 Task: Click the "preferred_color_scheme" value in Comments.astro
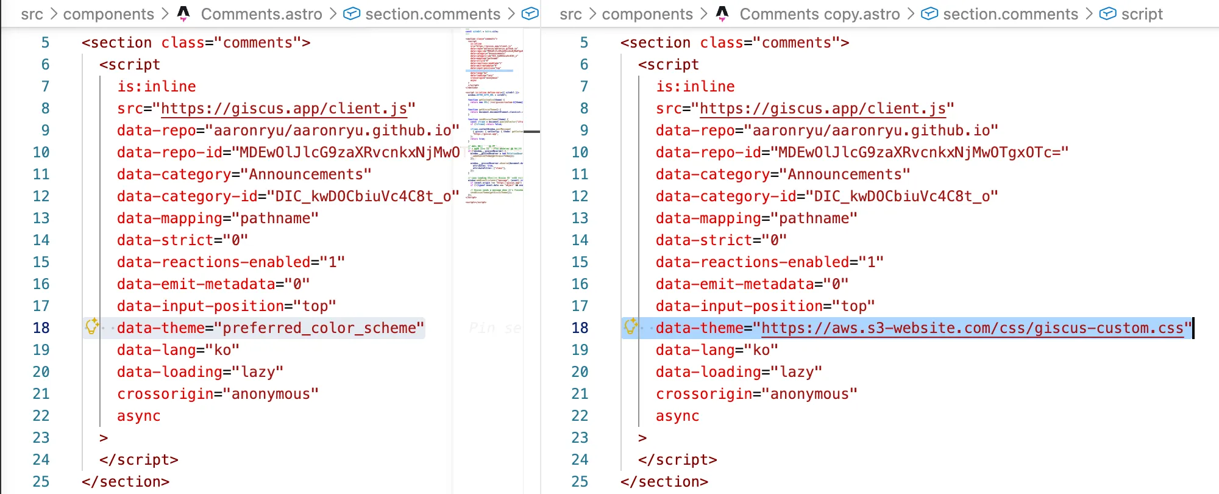pyautogui.click(x=319, y=328)
